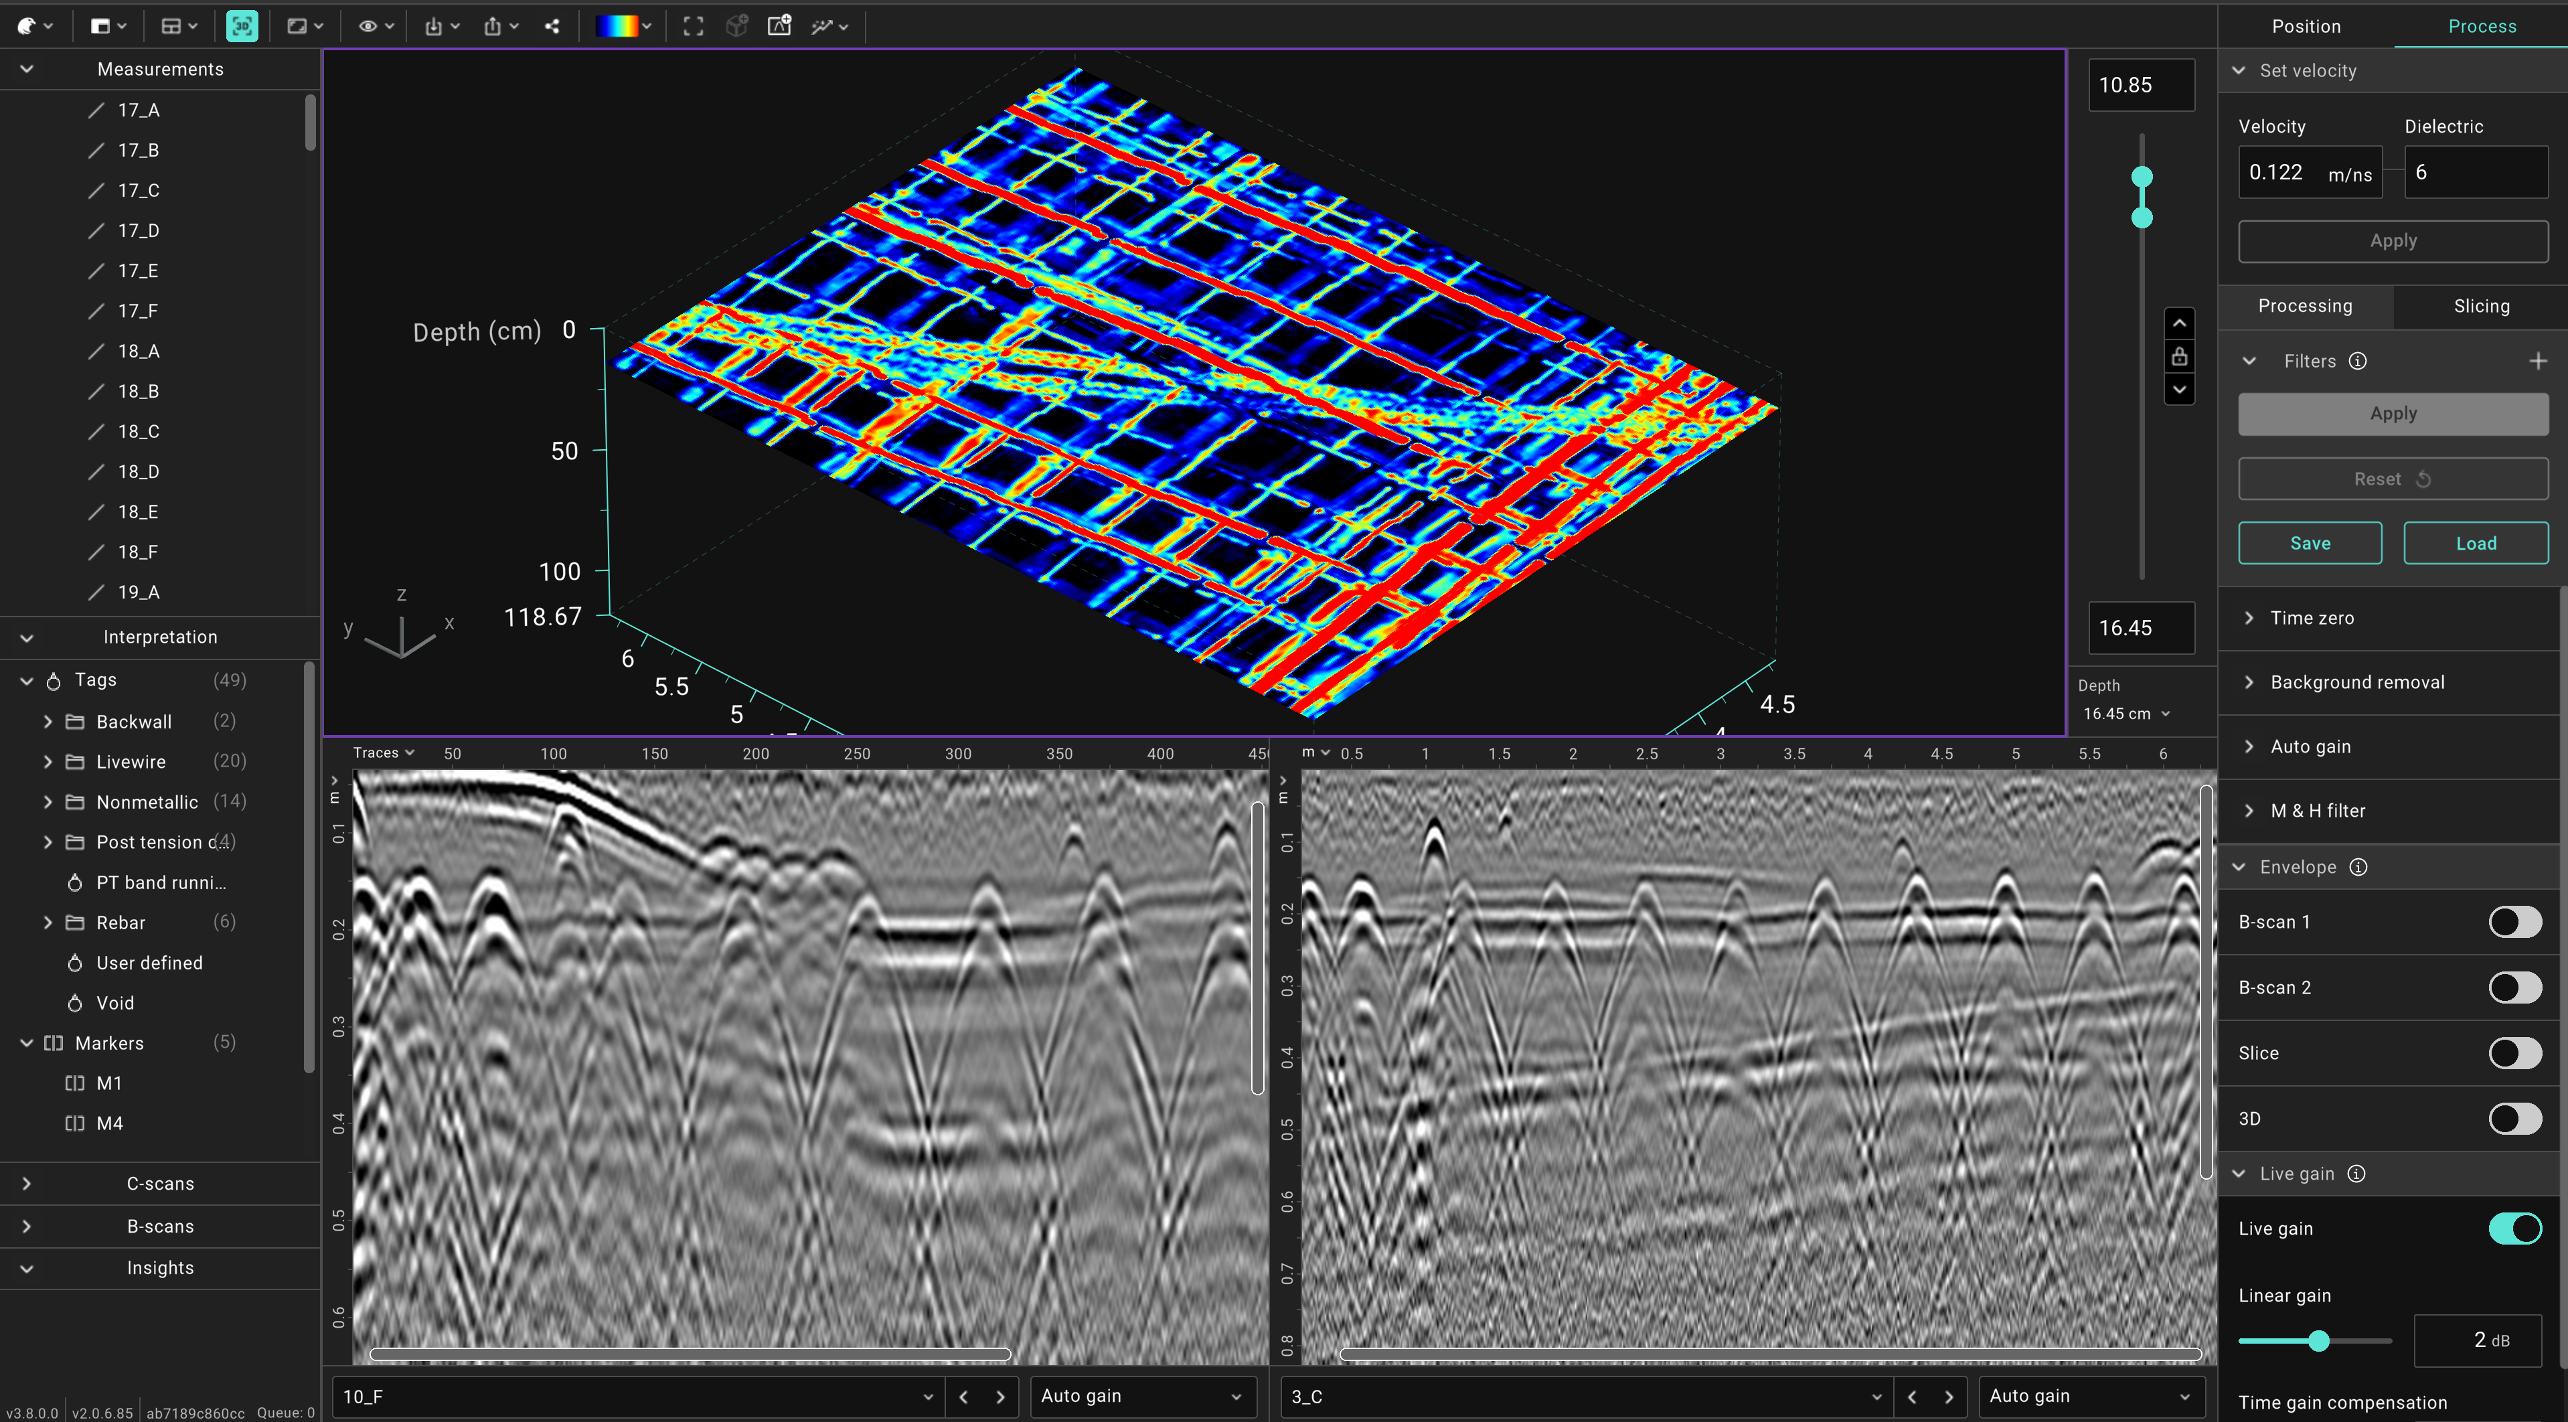Screen dimensions: 2568x1422
Task: Click Apply under Set velocity
Action: point(2393,241)
